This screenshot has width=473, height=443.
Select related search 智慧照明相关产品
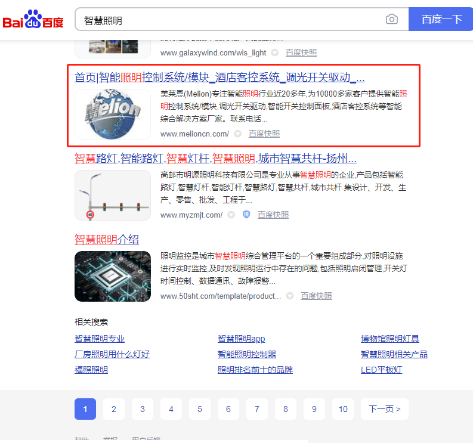tap(394, 354)
